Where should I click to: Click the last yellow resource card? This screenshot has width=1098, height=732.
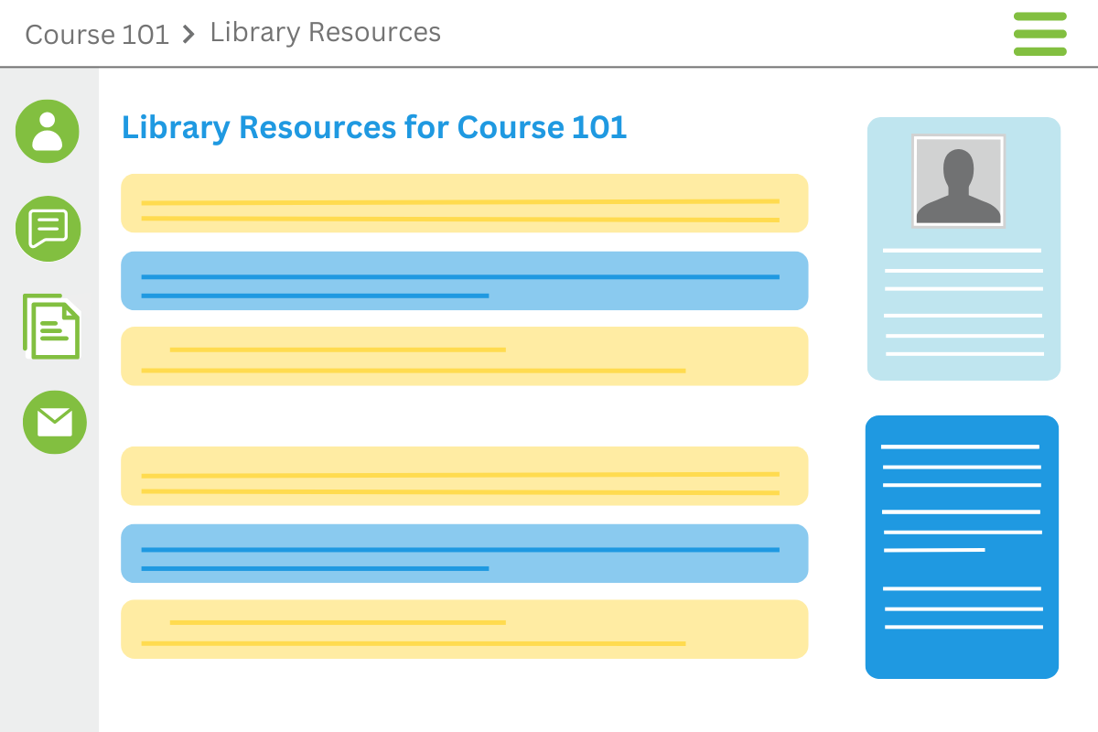coord(464,630)
